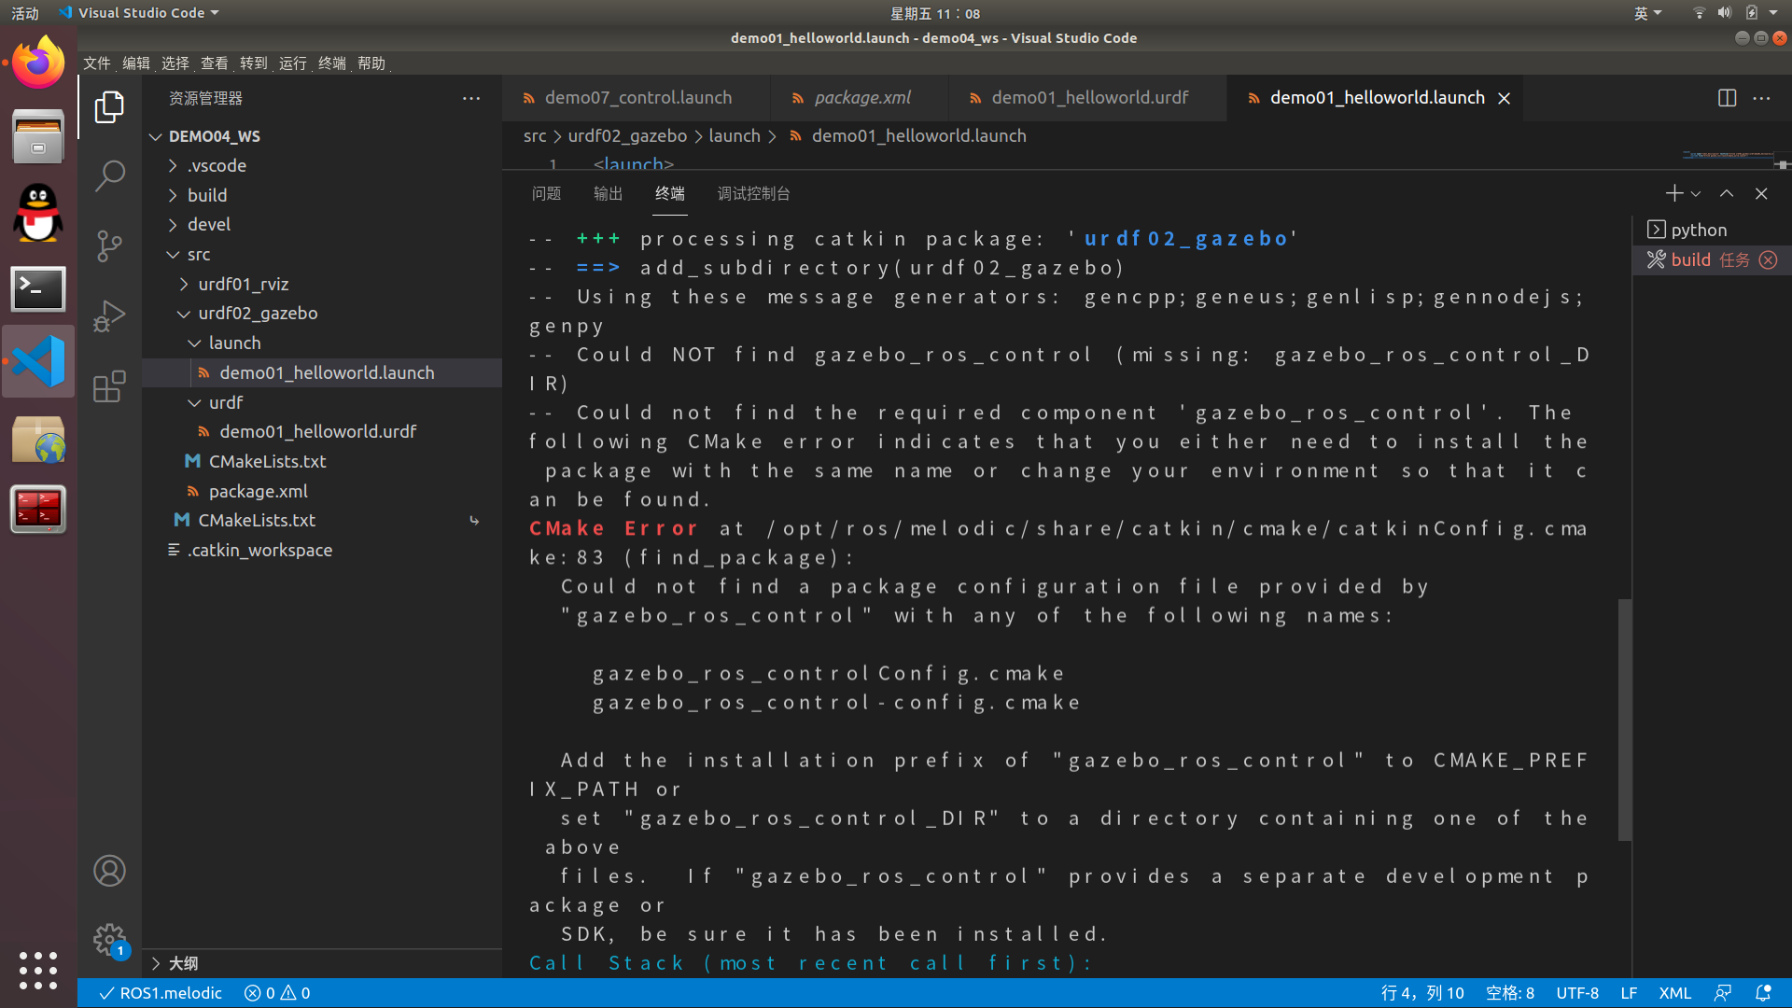Click the terminal vertical scrollbar thumb

[x=1624, y=719]
